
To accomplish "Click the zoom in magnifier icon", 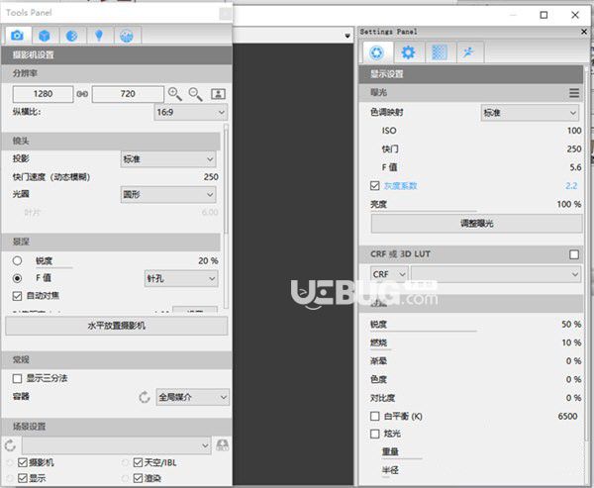I will point(175,94).
